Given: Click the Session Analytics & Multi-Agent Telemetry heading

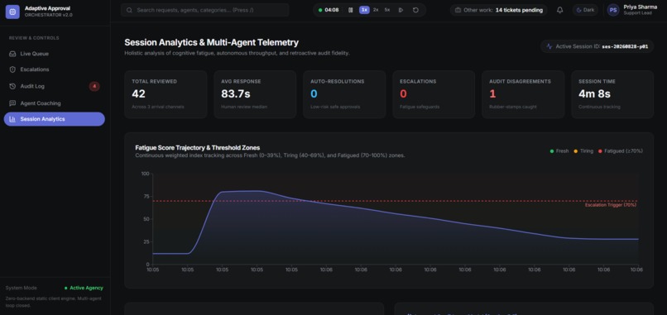Looking at the screenshot, I should [x=211, y=42].
